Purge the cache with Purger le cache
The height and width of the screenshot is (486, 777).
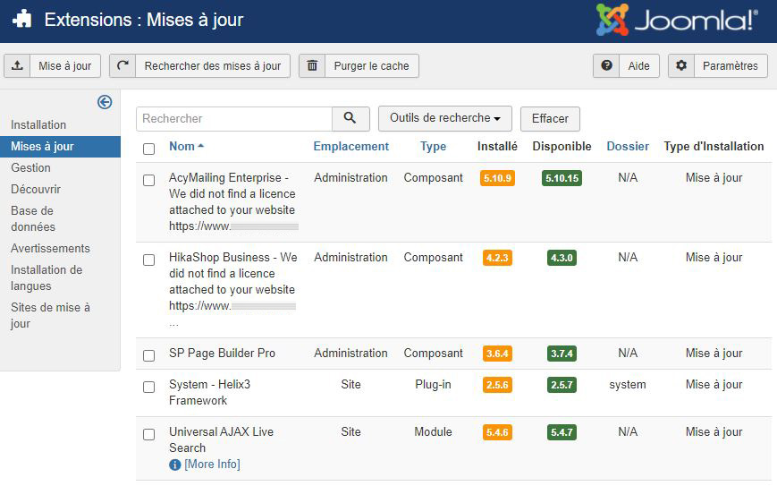(359, 66)
